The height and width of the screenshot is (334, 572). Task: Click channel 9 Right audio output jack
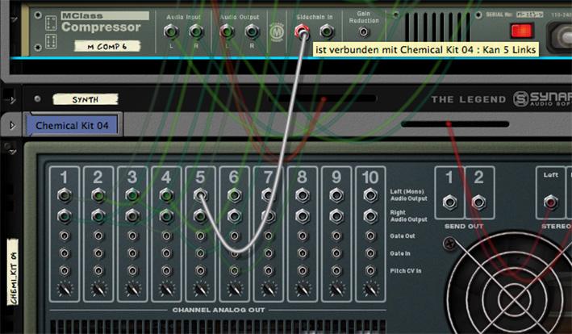[336, 216]
